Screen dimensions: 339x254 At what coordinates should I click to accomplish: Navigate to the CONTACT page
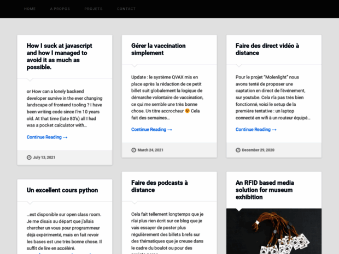pos(126,9)
